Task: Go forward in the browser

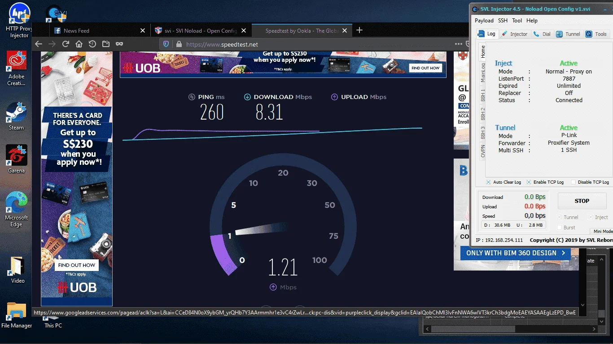Action: (52, 44)
